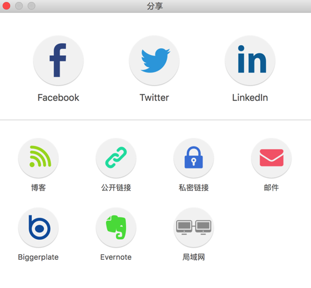Click the Facebook text label
Viewport: 311px width, 288px height.
coord(58,98)
